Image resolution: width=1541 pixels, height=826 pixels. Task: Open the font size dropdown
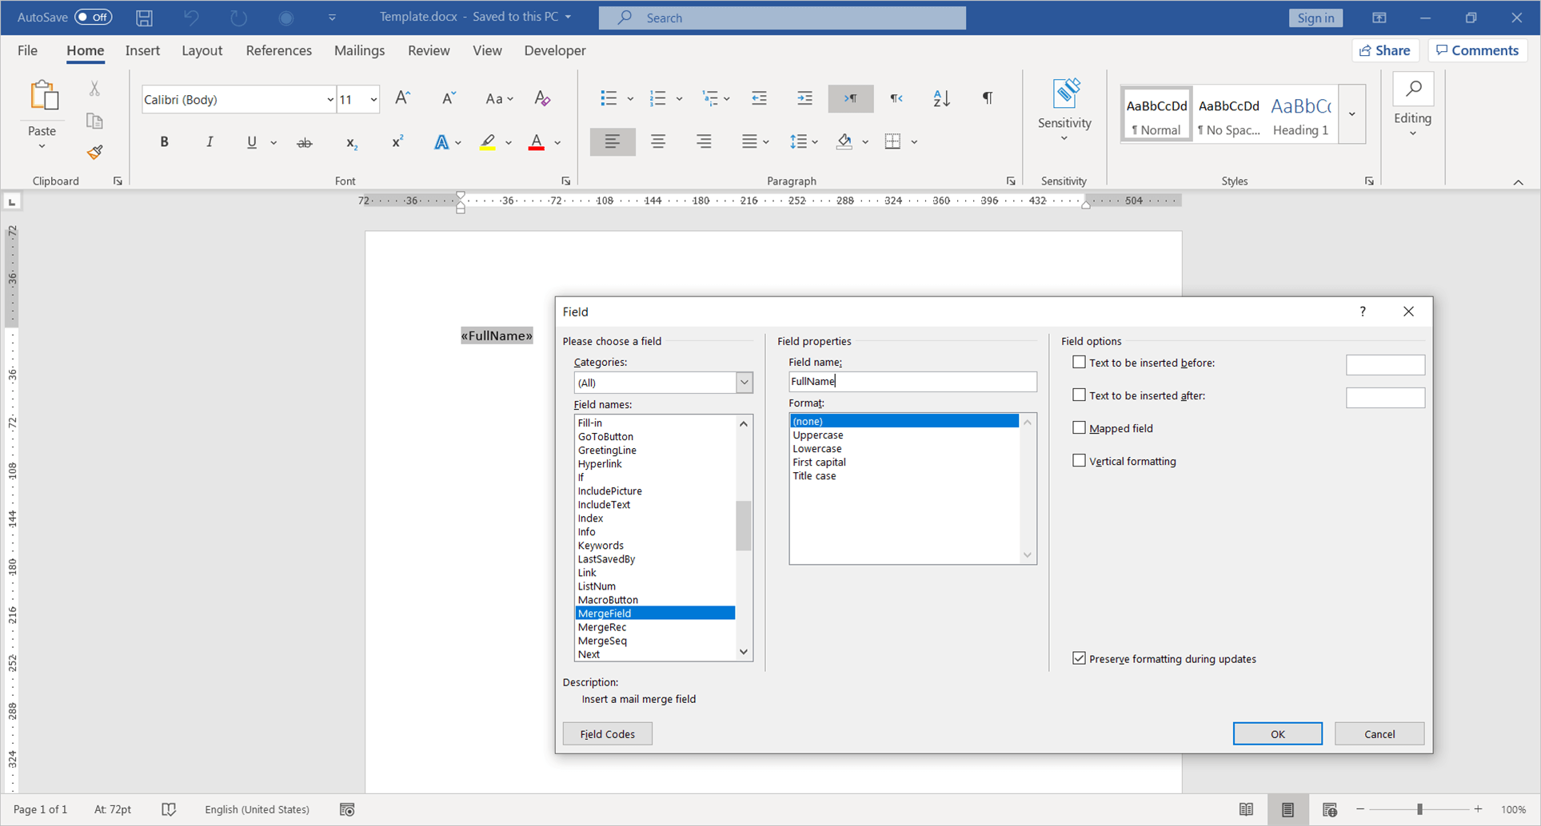tap(372, 98)
